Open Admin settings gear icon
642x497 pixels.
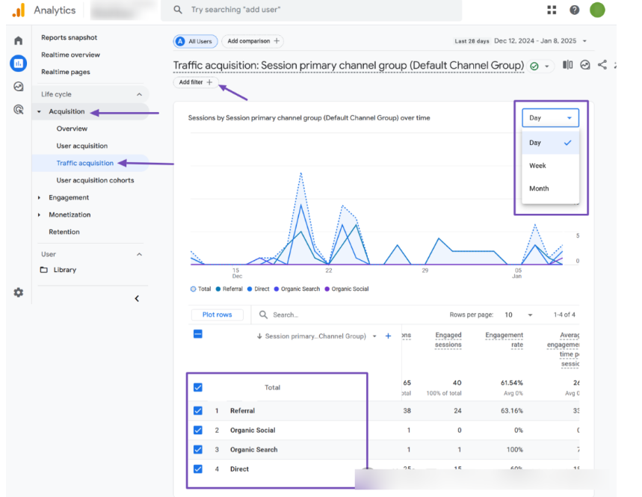(x=19, y=293)
